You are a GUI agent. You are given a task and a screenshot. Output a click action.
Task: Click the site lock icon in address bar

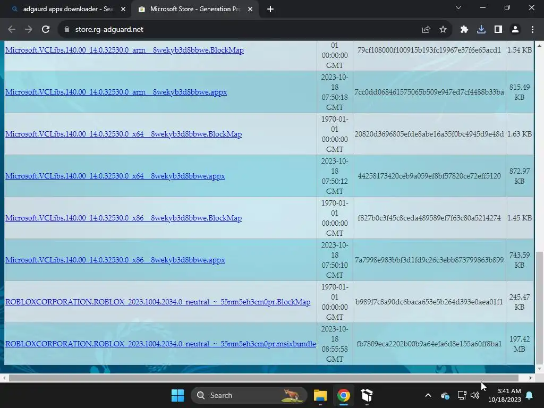coord(67,30)
